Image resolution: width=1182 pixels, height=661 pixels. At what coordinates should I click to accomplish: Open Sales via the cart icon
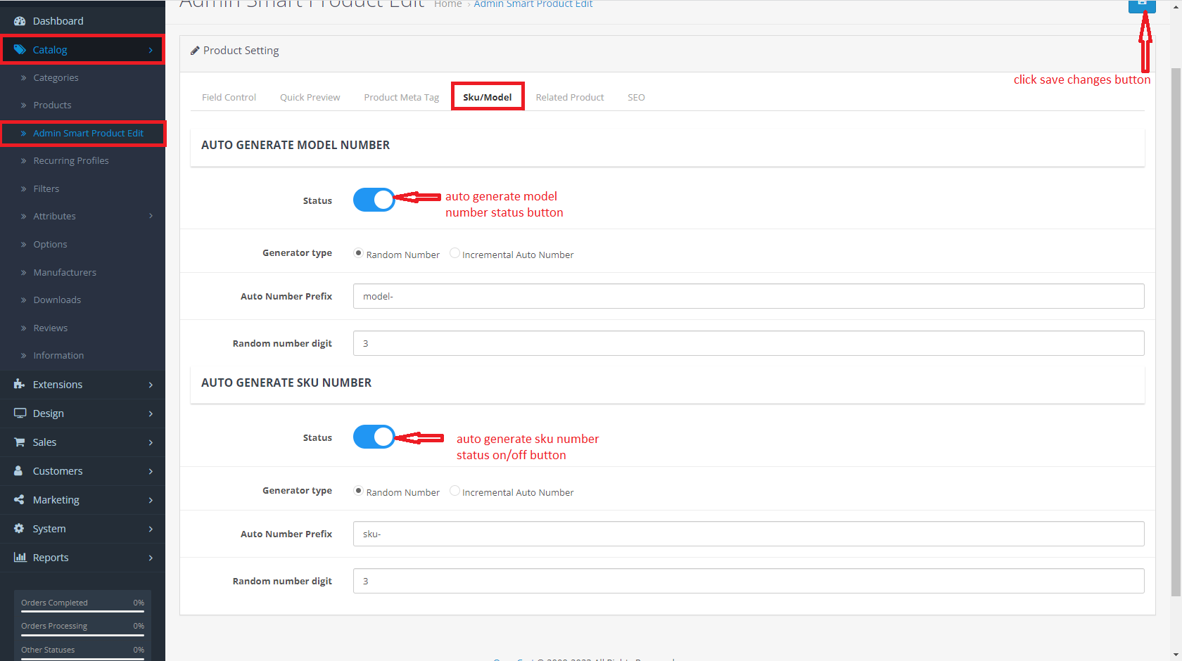point(20,442)
